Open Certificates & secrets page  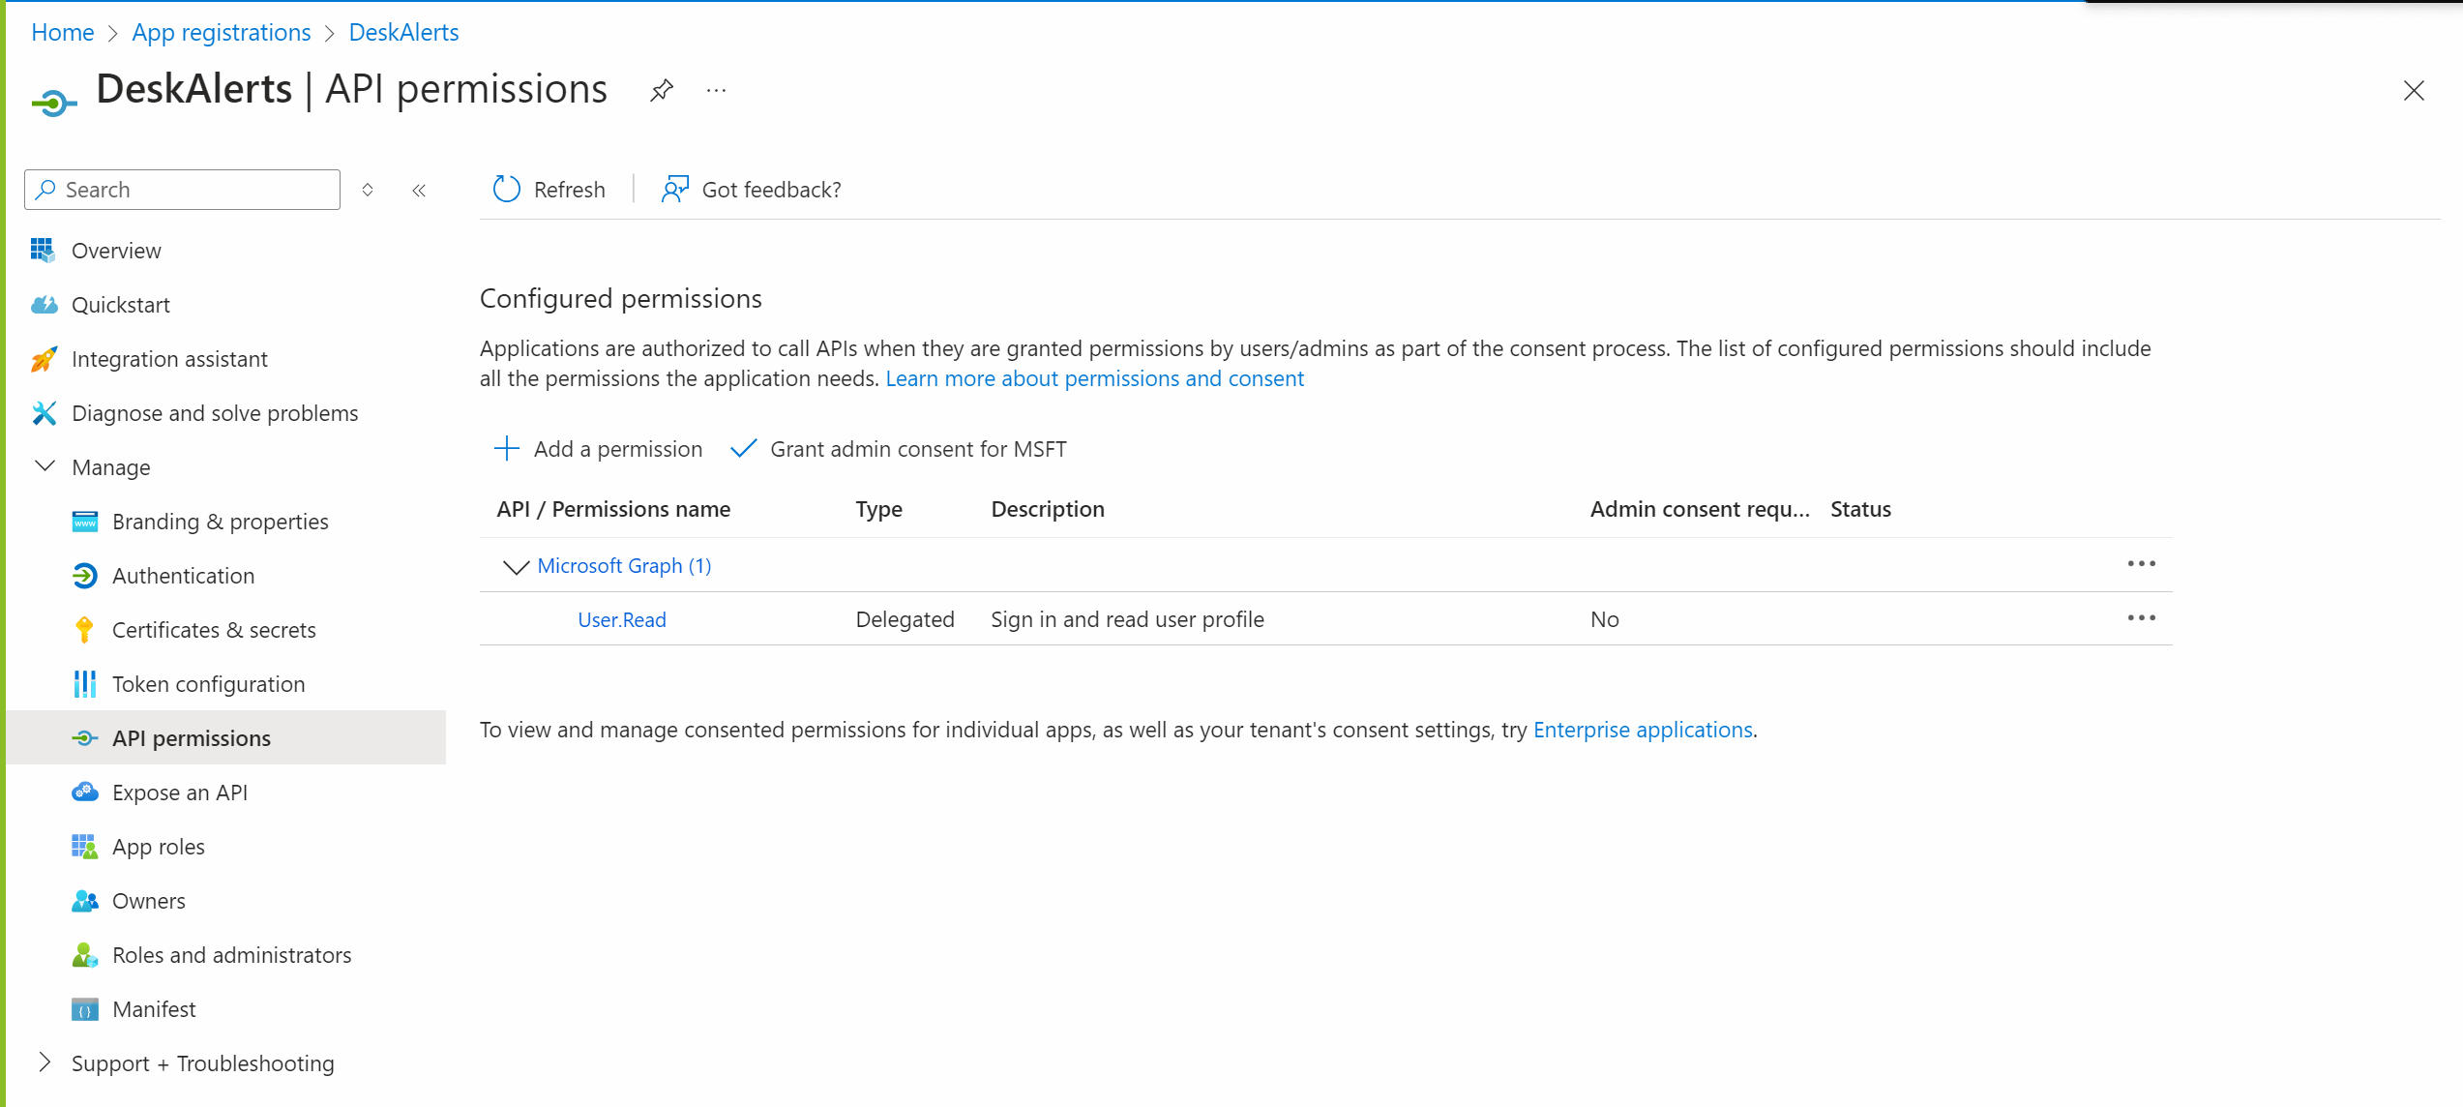point(214,630)
